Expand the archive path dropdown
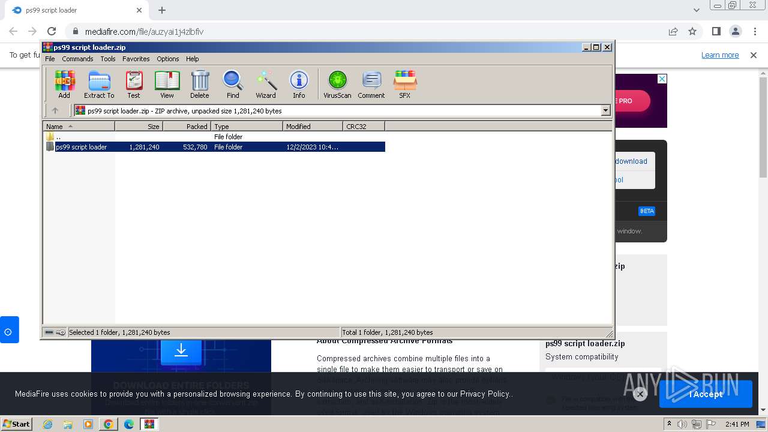The height and width of the screenshot is (432, 768). tap(605, 110)
